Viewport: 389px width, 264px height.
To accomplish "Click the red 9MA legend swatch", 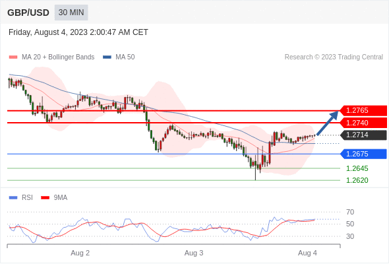I will point(45,198).
